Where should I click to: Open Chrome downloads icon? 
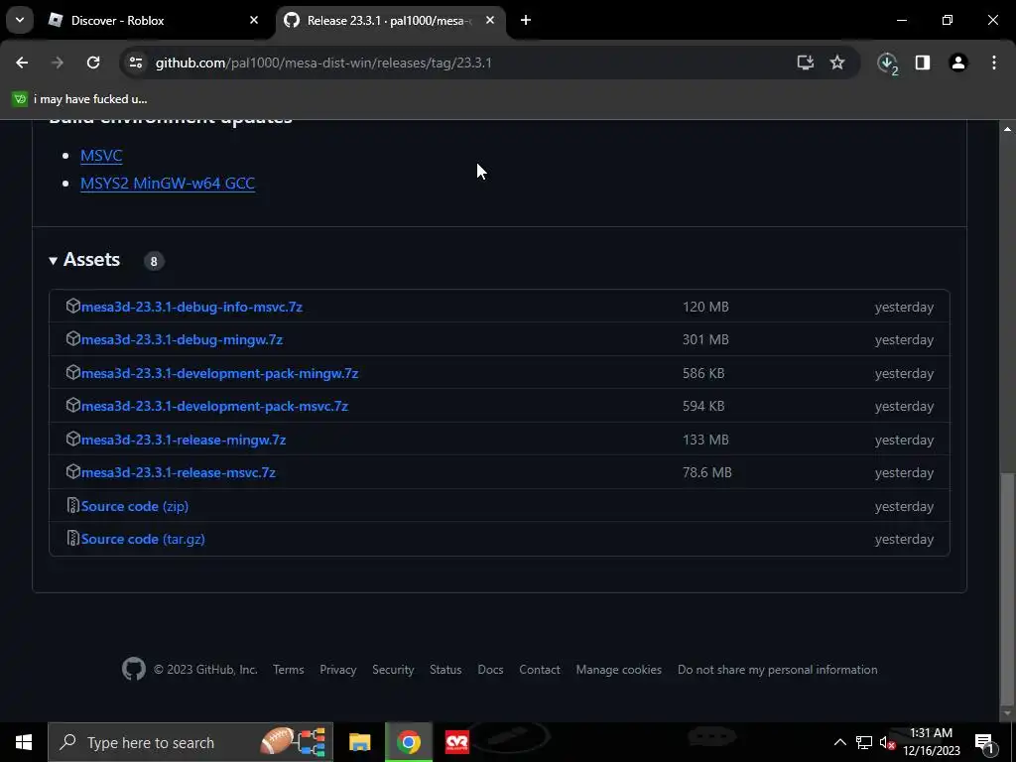tap(887, 63)
